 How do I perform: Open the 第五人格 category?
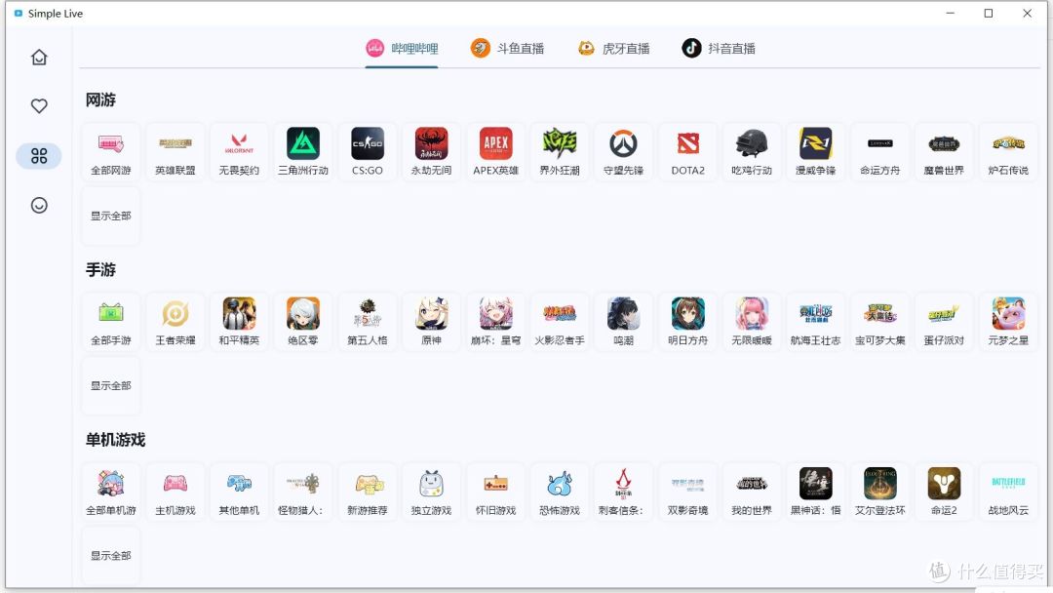point(368,322)
